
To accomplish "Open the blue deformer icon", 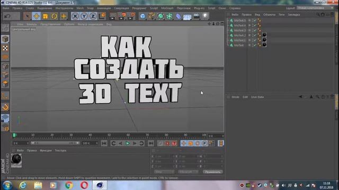I will coord(179,16).
